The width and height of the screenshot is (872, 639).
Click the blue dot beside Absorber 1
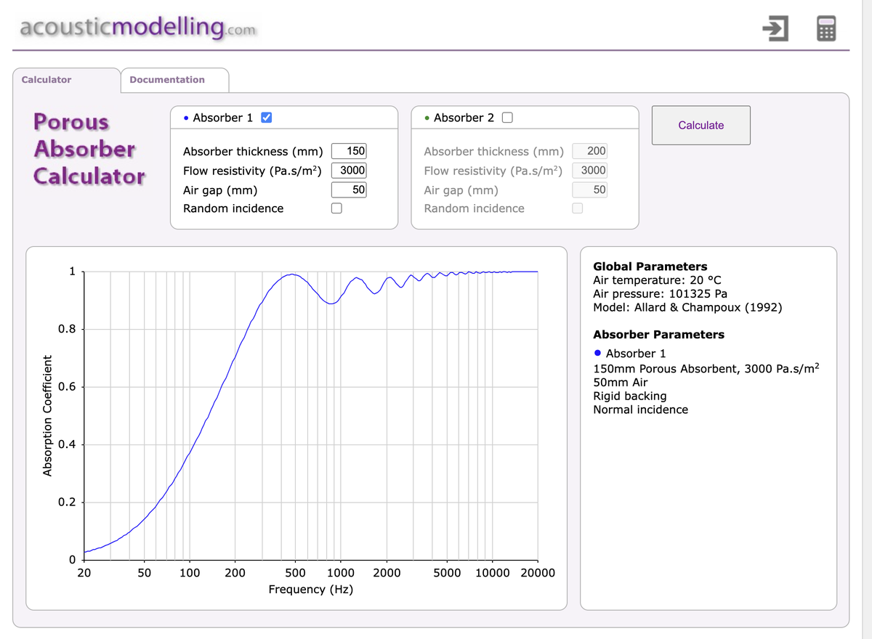[x=187, y=118]
